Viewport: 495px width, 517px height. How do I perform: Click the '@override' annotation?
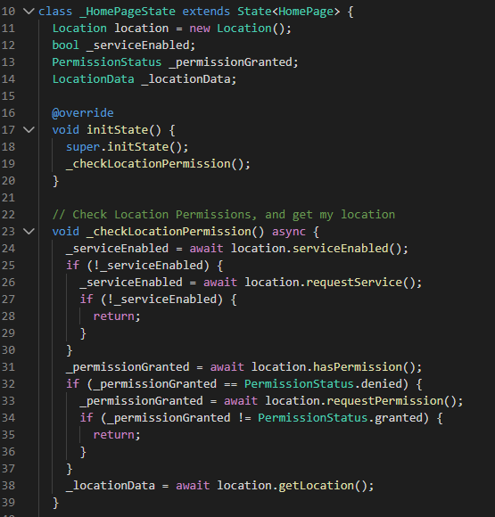[83, 113]
